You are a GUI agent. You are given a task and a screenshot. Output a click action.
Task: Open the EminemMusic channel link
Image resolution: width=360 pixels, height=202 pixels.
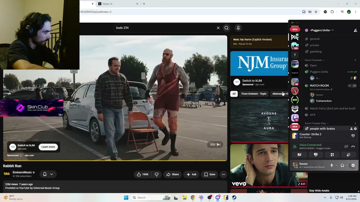(x=22, y=173)
